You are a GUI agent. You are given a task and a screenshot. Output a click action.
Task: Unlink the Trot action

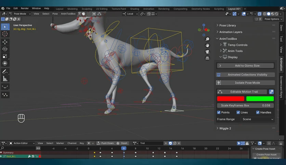(179, 143)
